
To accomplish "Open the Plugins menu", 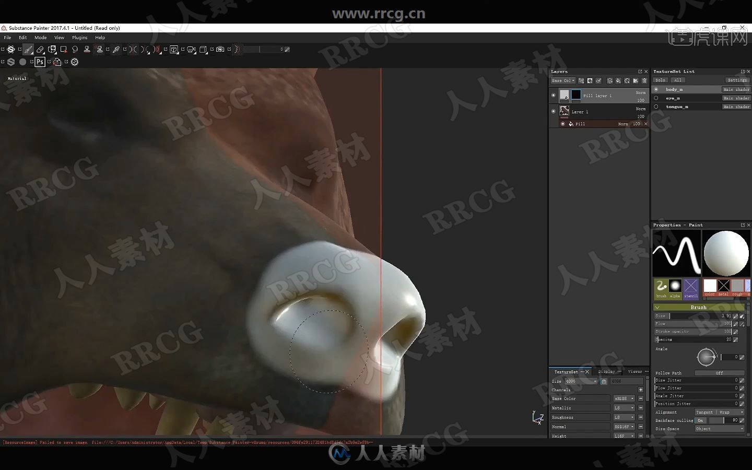I will click(79, 38).
